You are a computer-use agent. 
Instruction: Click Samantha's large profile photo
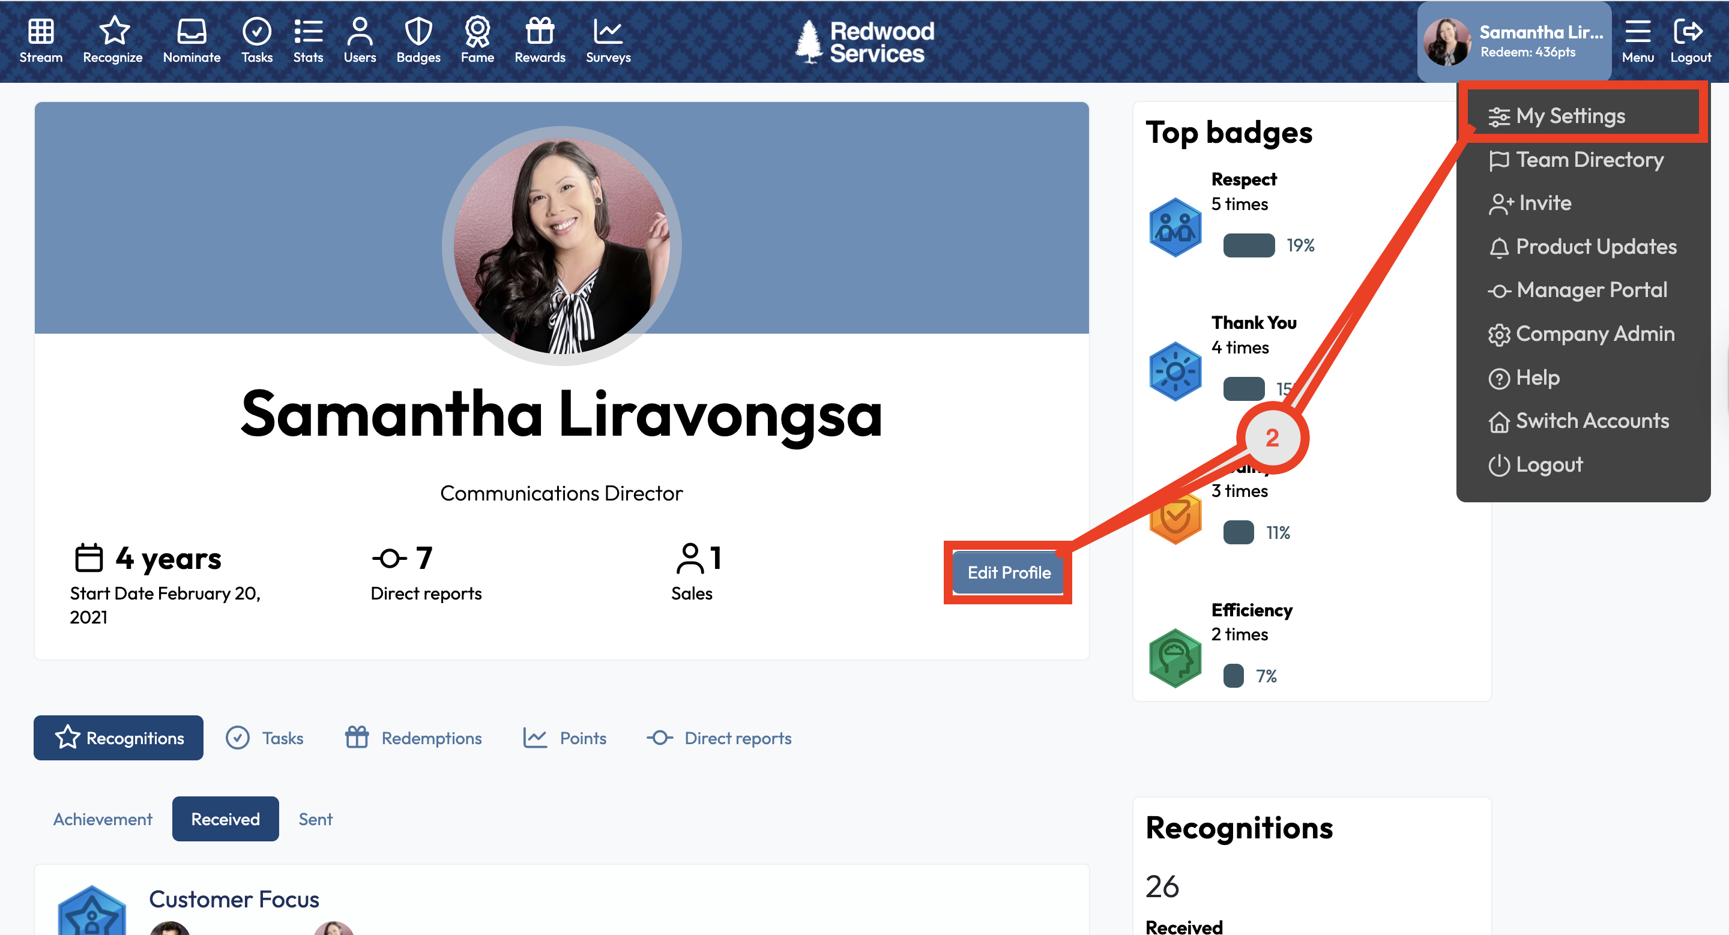click(561, 245)
